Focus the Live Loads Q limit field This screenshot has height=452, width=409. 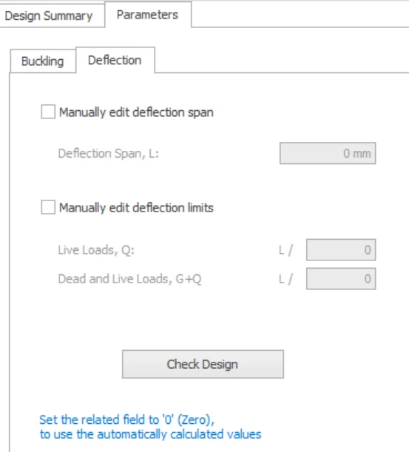(341, 249)
